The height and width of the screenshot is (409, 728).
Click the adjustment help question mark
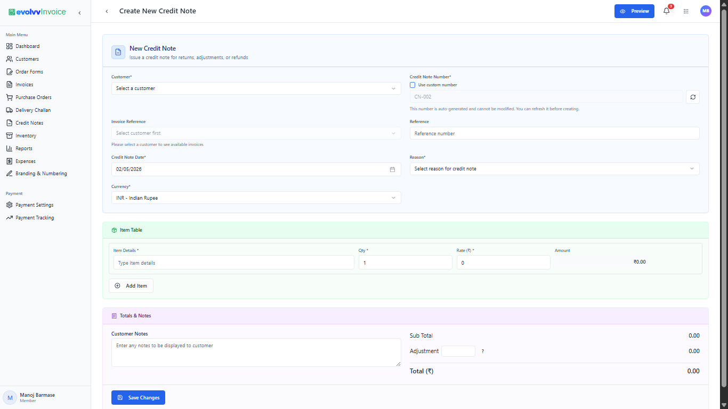483,351
